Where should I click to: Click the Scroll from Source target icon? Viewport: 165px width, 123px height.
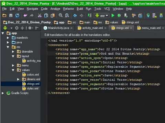17,28
